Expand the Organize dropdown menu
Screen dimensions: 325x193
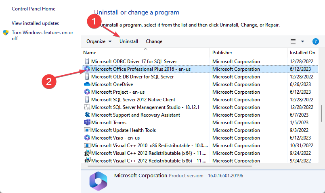pyautogui.click(x=99, y=41)
